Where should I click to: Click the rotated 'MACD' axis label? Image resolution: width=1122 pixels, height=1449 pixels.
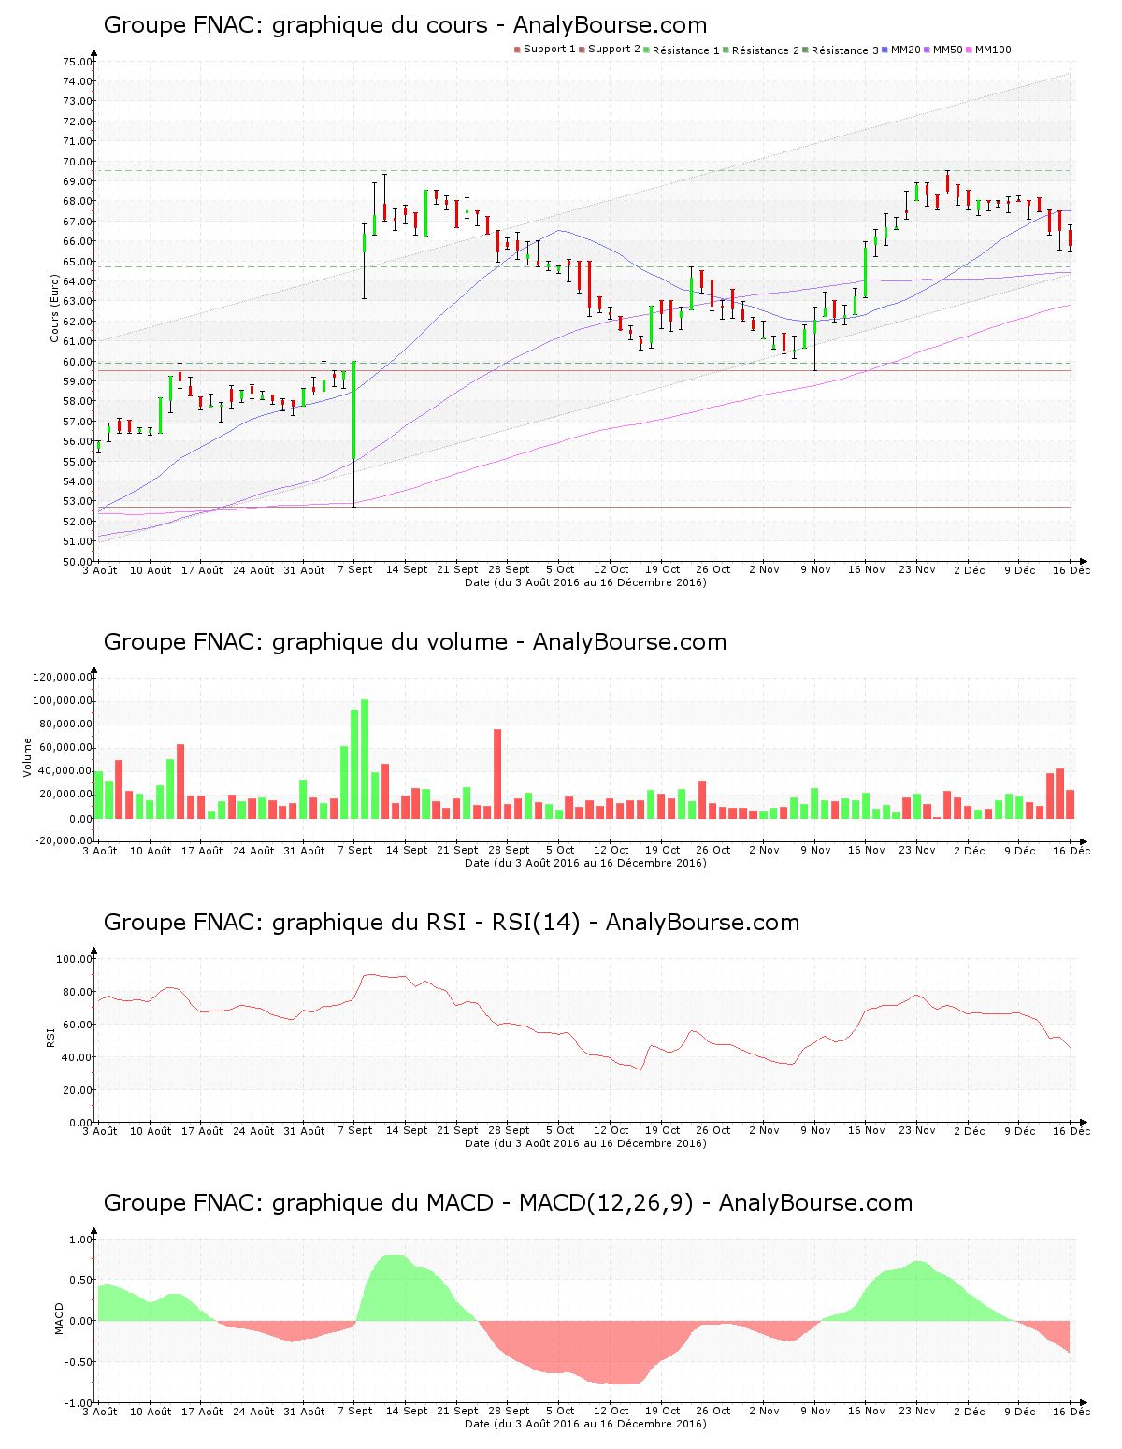pyautogui.click(x=59, y=1318)
